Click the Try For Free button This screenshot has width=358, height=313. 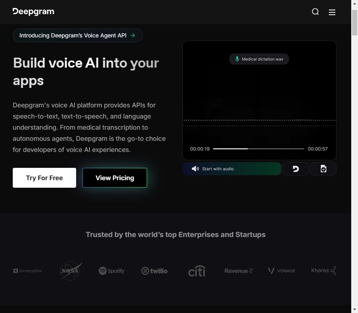(x=44, y=178)
